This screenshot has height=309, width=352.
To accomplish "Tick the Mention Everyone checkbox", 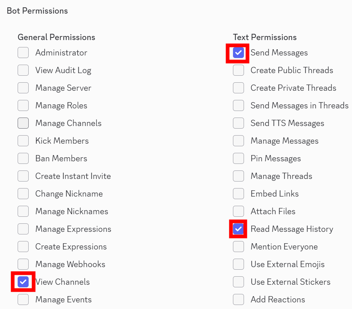I will point(238,247).
